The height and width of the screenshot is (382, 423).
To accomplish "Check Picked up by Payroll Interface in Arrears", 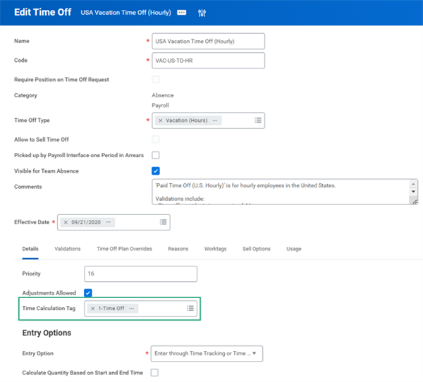I will coord(156,155).
